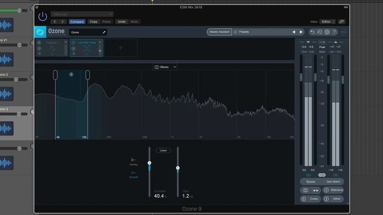
Task: Remove the Low End Focus module
Action: pyautogui.click(x=100, y=42)
